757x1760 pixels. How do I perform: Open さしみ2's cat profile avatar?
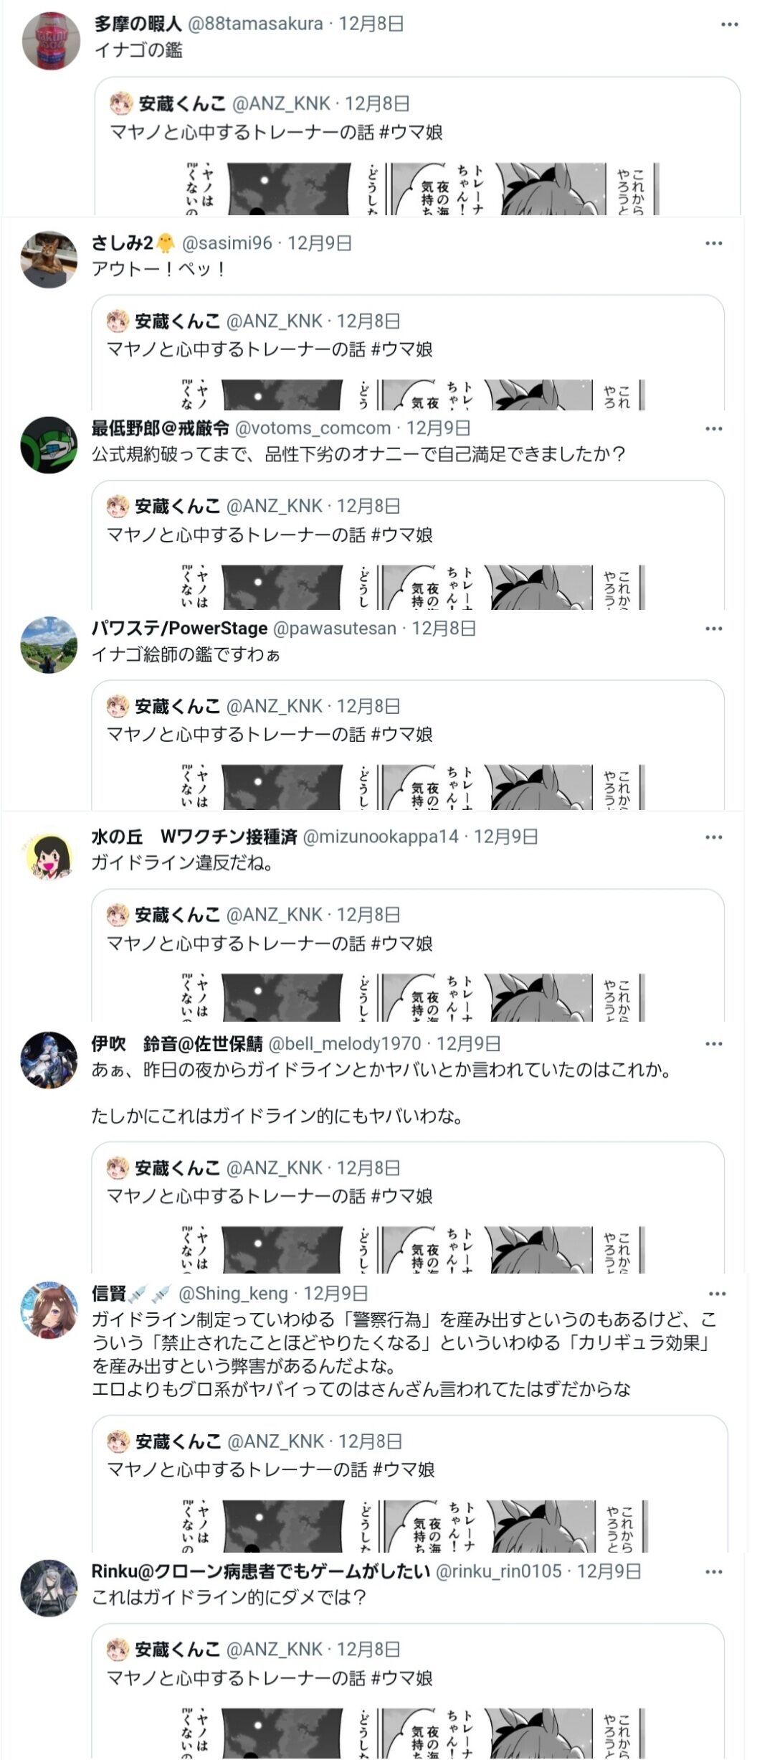coord(49,260)
